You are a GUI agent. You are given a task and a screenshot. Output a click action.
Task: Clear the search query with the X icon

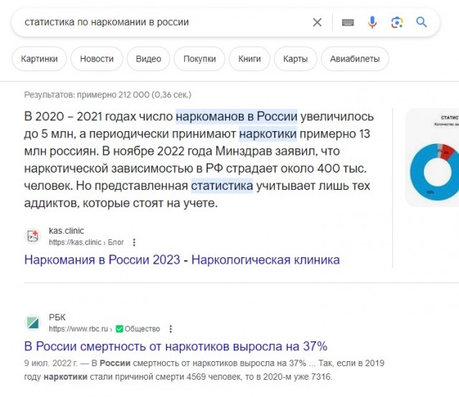coord(317,22)
